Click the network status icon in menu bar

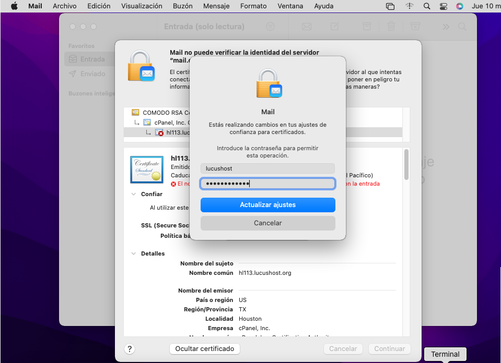point(409,6)
